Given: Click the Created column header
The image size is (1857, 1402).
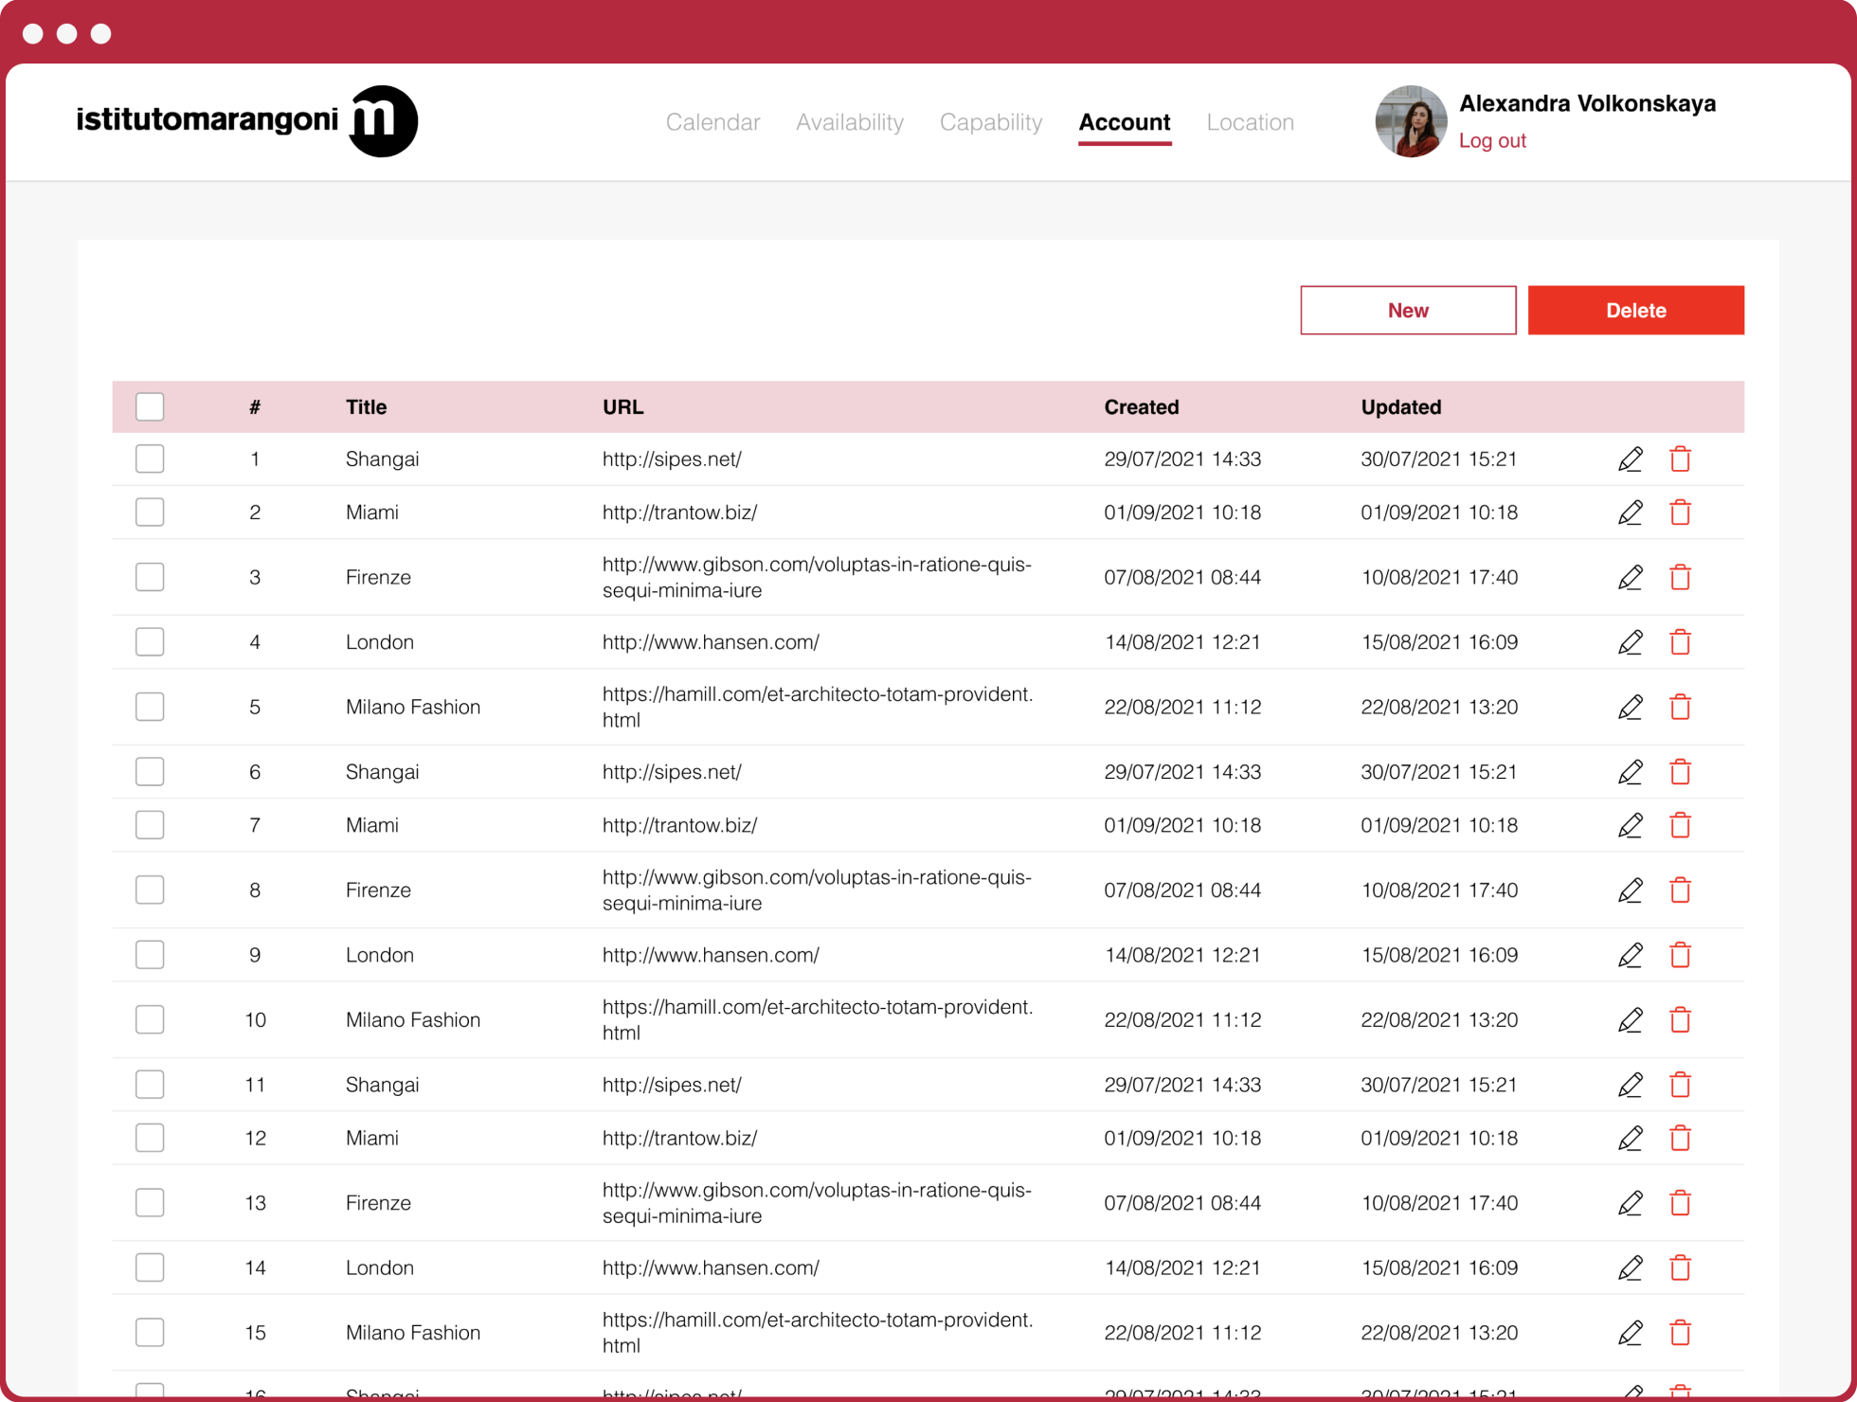Looking at the screenshot, I should pos(1142,407).
